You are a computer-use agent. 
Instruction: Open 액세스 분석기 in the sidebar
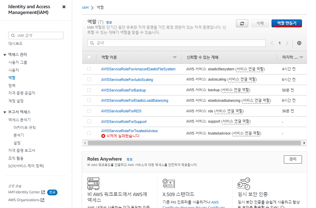[19, 120]
